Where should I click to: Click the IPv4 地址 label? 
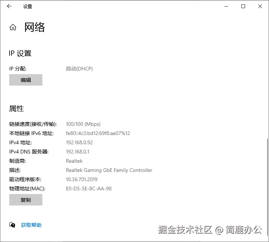click(20, 142)
